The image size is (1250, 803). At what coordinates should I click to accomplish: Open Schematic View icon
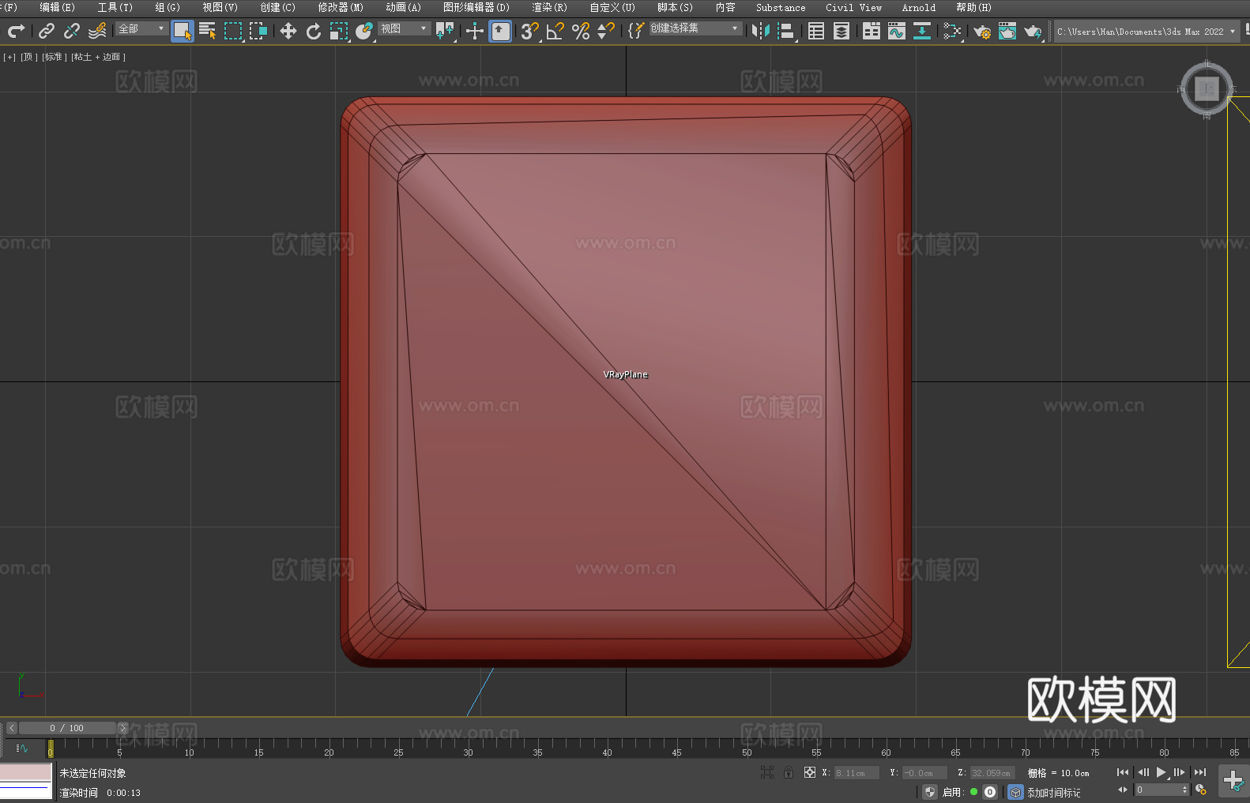[x=922, y=31]
